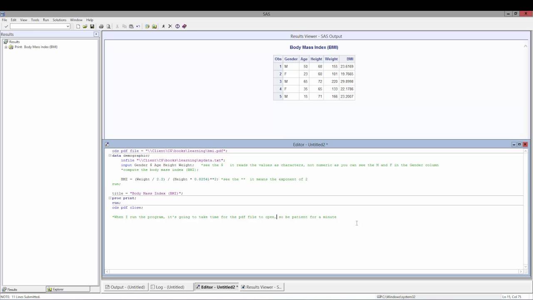Screen dimensions: 533x300
Task: Collapse the proc print step block
Action: (x=110, y=198)
